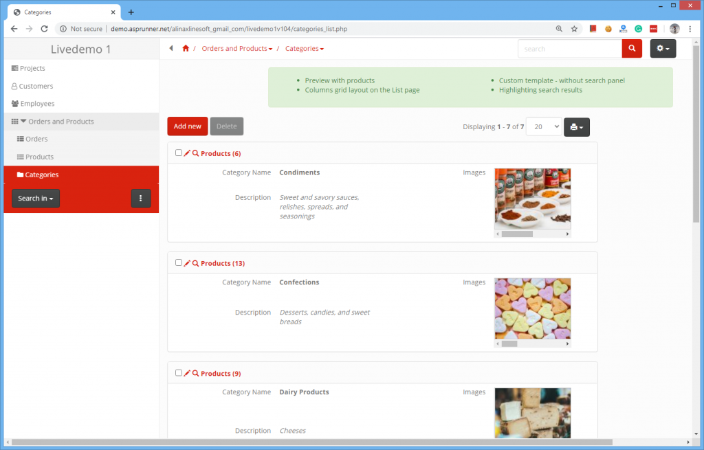Image resolution: width=704 pixels, height=450 pixels.
Task: Open the vertical dots menu below Search in
Action: click(x=141, y=198)
